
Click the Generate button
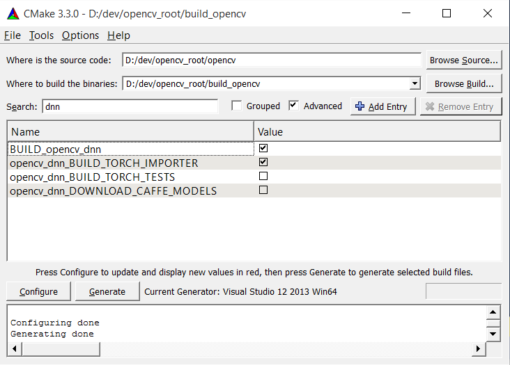point(107,291)
